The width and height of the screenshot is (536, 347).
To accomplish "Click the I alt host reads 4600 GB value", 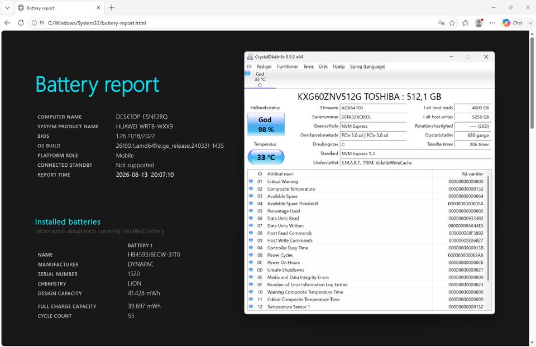I will 473,108.
